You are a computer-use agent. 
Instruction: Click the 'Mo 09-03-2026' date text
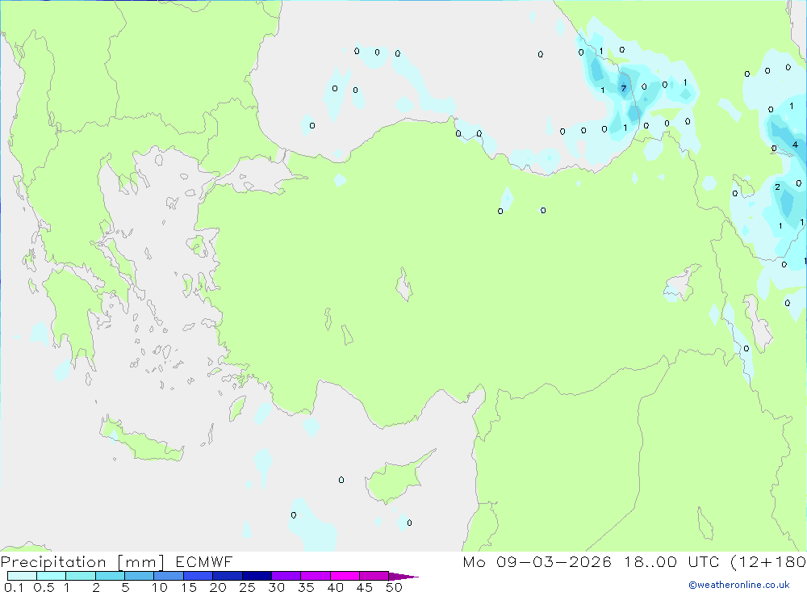[x=537, y=561]
